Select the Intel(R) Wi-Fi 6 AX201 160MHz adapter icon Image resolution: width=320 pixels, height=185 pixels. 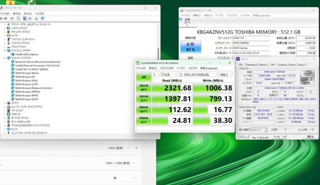(x=13, y=69)
